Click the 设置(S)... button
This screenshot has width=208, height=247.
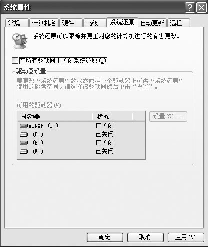click(168, 116)
